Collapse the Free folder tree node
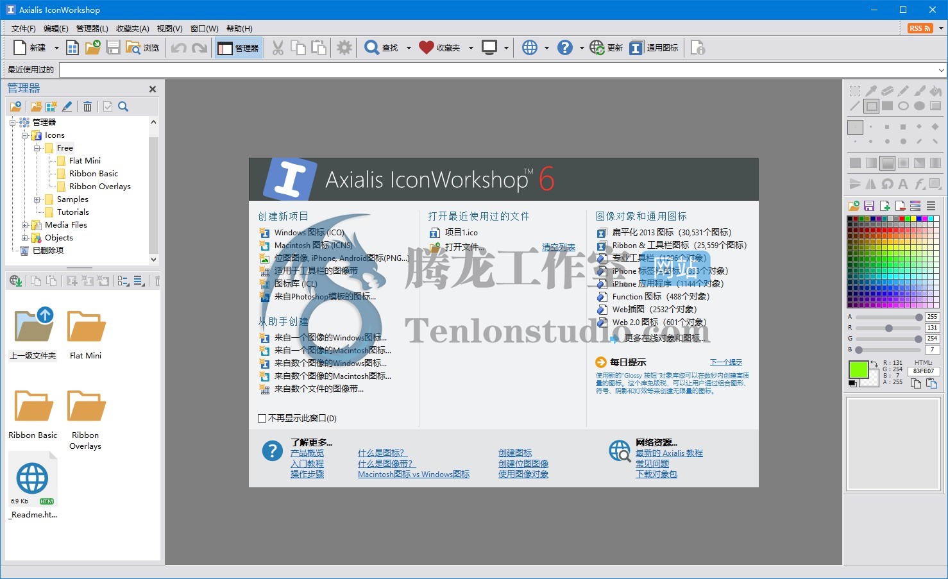This screenshot has width=948, height=579. click(x=37, y=148)
